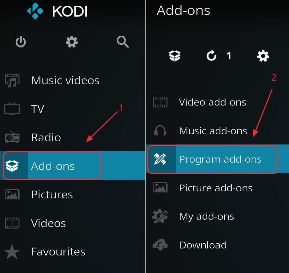
Task: Go to Pictures in main menu
Action: (73, 194)
